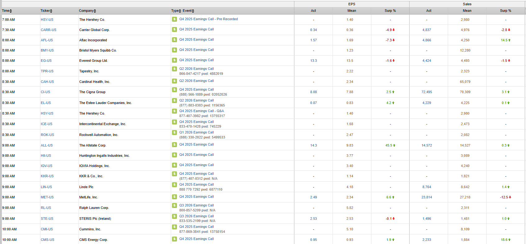Open Estee Lauder Q2 2026 Earnings Call
526x244 pixels.
coord(196,100)
